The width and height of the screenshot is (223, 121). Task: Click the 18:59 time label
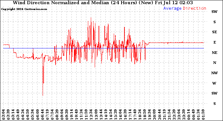pos(144,115)
